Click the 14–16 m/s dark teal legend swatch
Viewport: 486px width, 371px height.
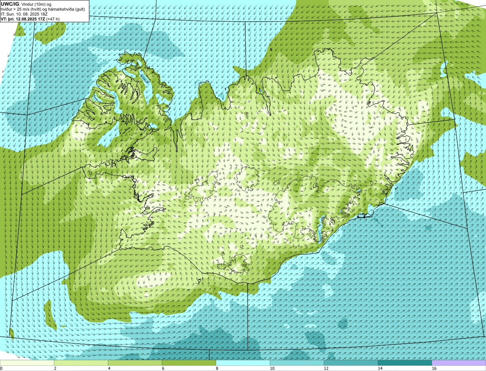point(405,363)
